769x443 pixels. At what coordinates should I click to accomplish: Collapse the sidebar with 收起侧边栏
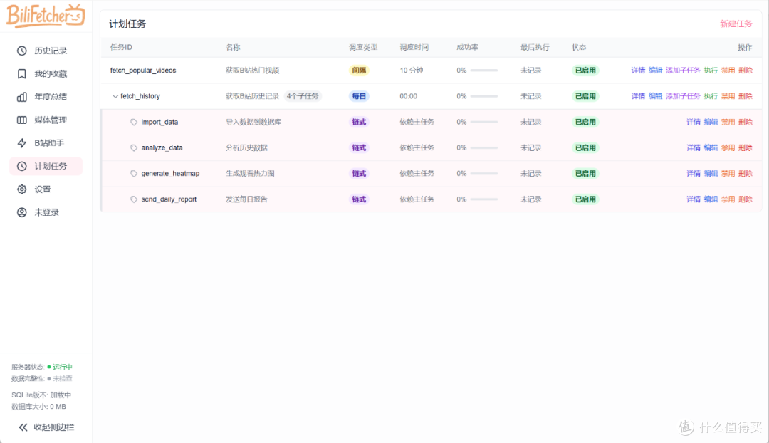tap(46, 427)
